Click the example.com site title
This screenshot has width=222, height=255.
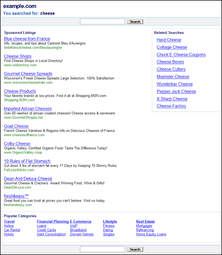pos(20,6)
